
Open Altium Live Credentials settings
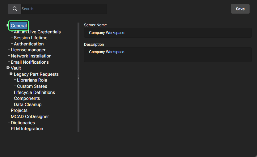[37, 32]
